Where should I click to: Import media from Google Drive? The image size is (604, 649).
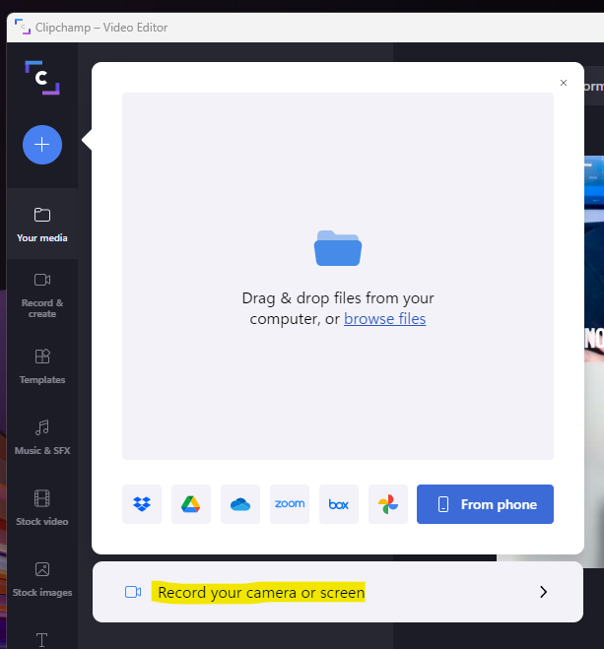point(191,504)
